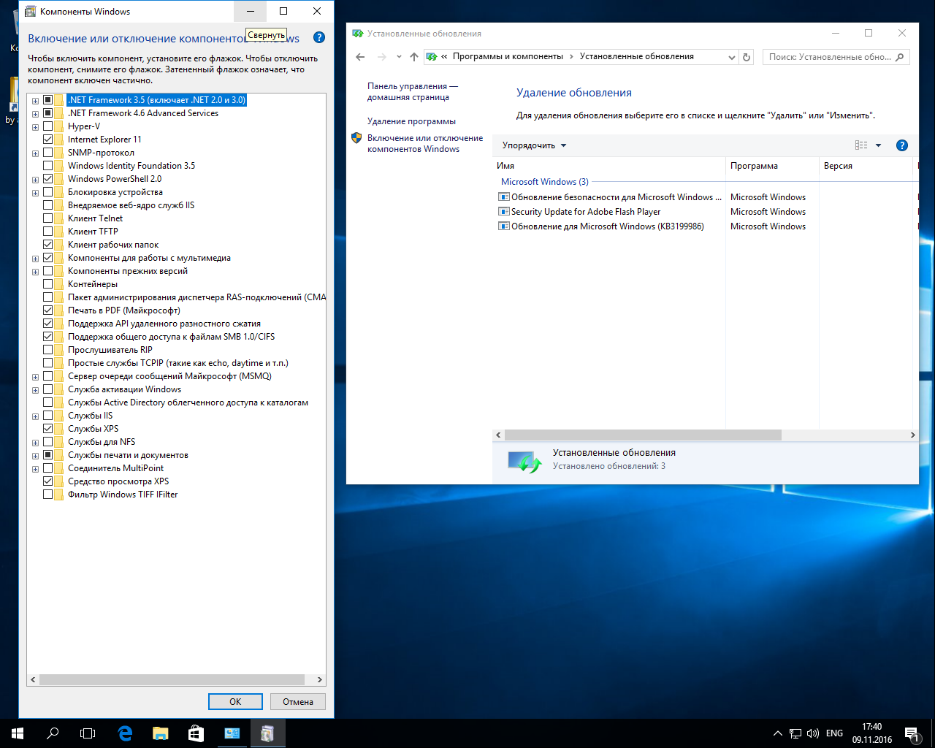Go up one level in Installed Updates
The image size is (935, 748).
click(414, 57)
